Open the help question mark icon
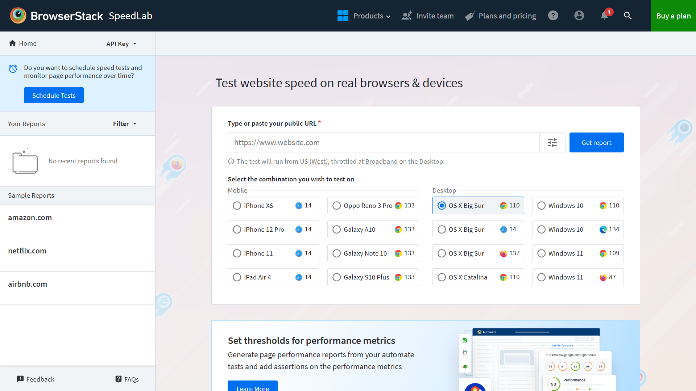 click(553, 16)
